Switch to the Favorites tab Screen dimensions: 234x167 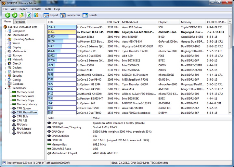pos(20,22)
